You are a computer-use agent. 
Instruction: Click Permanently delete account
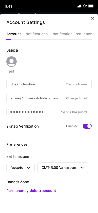pyautogui.click(x=31, y=191)
